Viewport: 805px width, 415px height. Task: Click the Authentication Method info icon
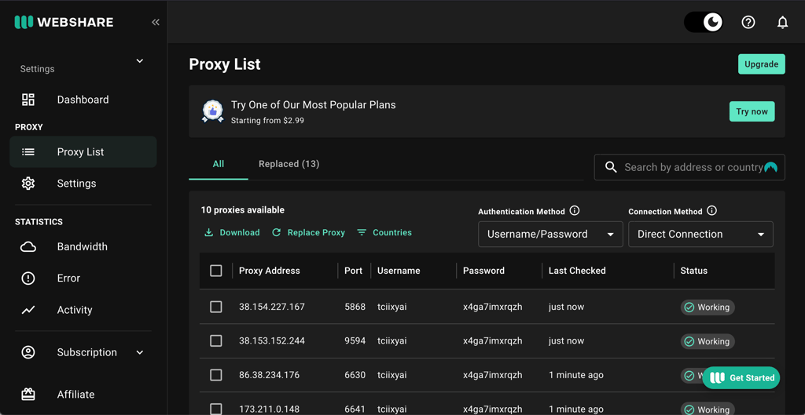(x=575, y=210)
